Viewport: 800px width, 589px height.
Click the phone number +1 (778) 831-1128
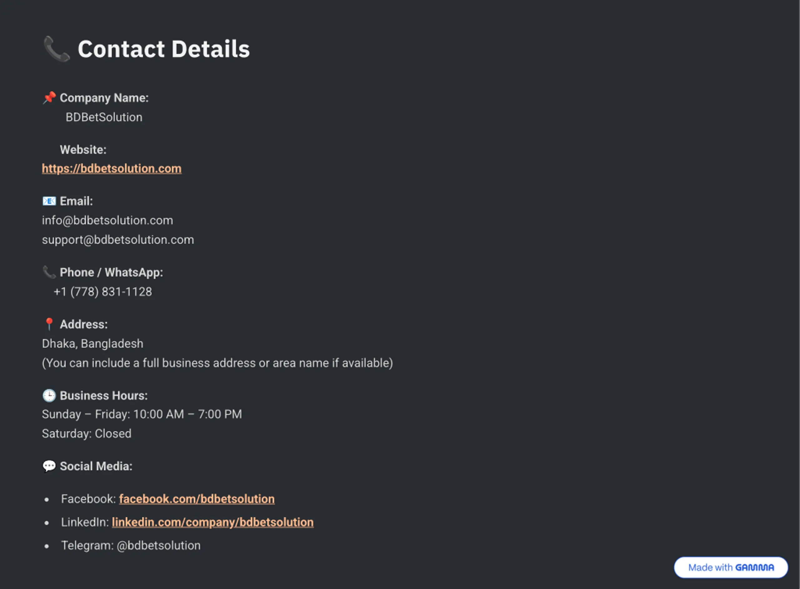[103, 292]
